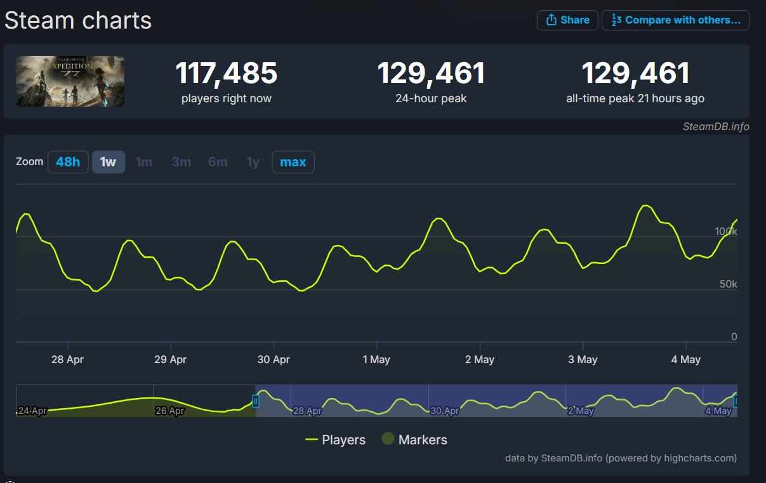Click the 117,485 players right now stat

[226, 74]
